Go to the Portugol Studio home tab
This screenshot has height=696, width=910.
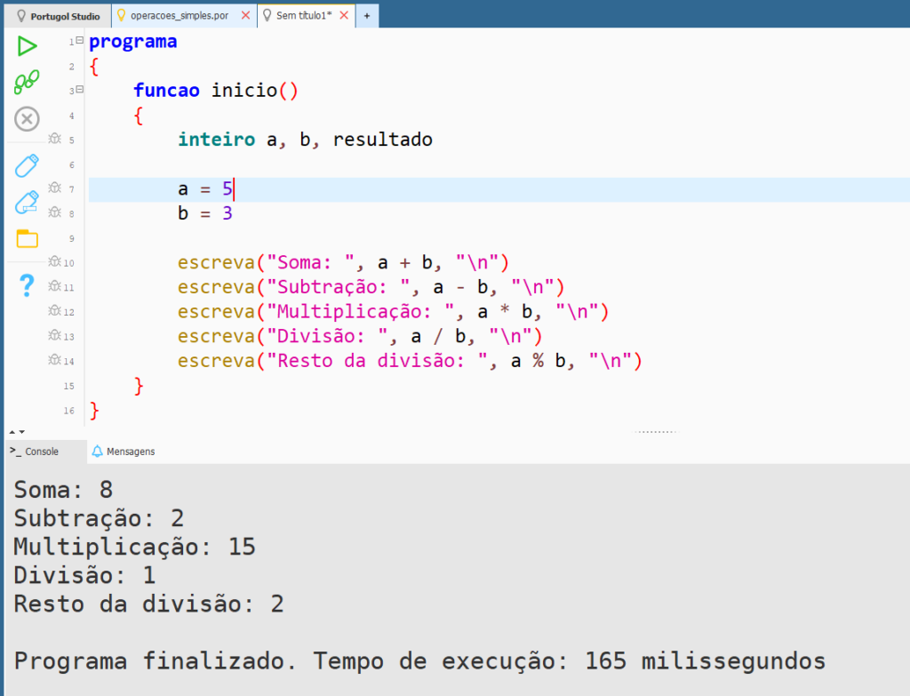click(59, 16)
